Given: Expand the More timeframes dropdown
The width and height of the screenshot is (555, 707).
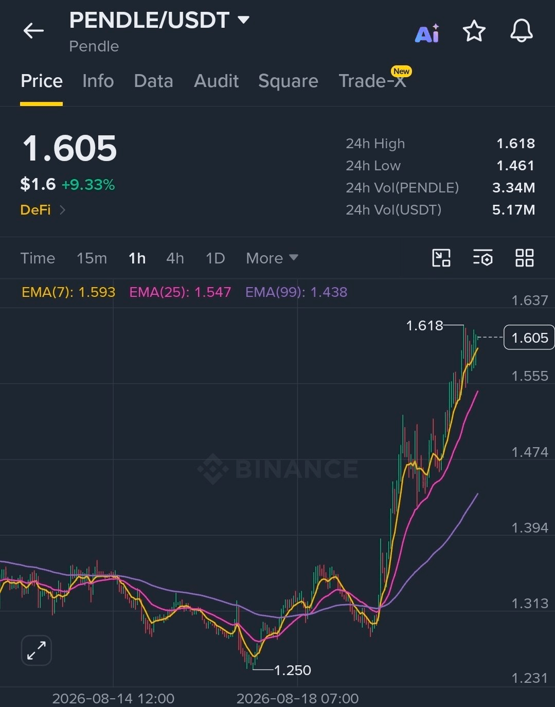Looking at the screenshot, I should click(272, 258).
